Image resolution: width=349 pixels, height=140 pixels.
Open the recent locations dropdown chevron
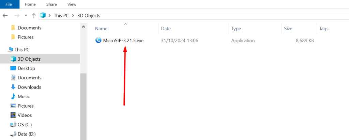click(26, 16)
